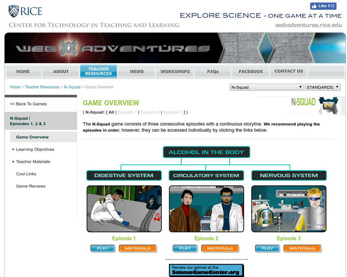
Task: Click the DIGESTIVE SYSTEM label box
Action: pos(124,175)
